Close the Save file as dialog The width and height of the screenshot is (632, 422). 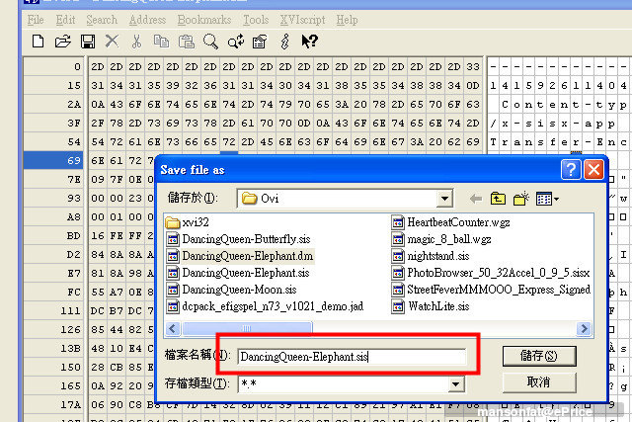pos(594,169)
